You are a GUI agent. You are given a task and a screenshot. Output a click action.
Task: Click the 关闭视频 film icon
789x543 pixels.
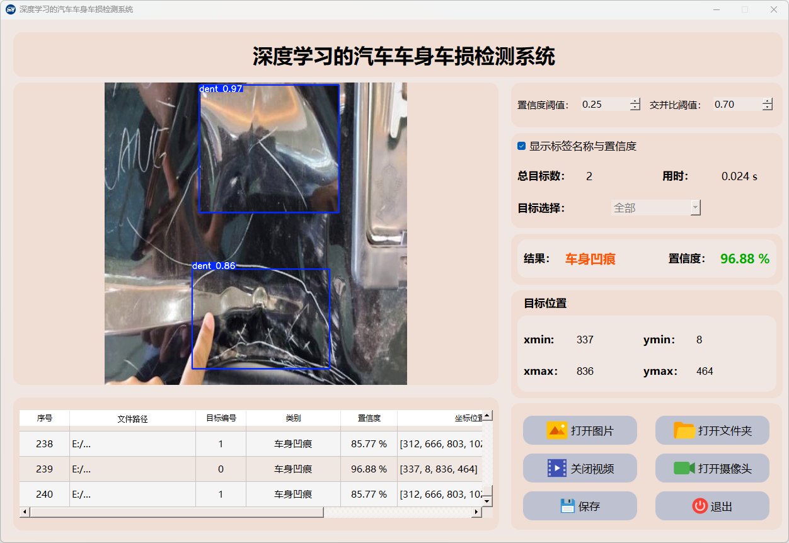(x=557, y=468)
